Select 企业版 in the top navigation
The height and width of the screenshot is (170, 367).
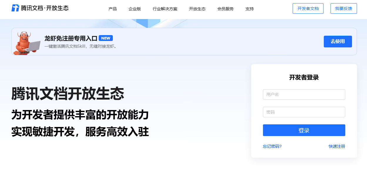coord(135,9)
